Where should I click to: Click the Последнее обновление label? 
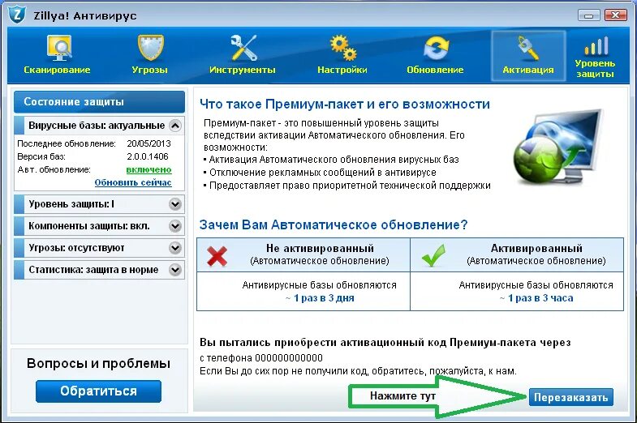[x=67, y=143]
